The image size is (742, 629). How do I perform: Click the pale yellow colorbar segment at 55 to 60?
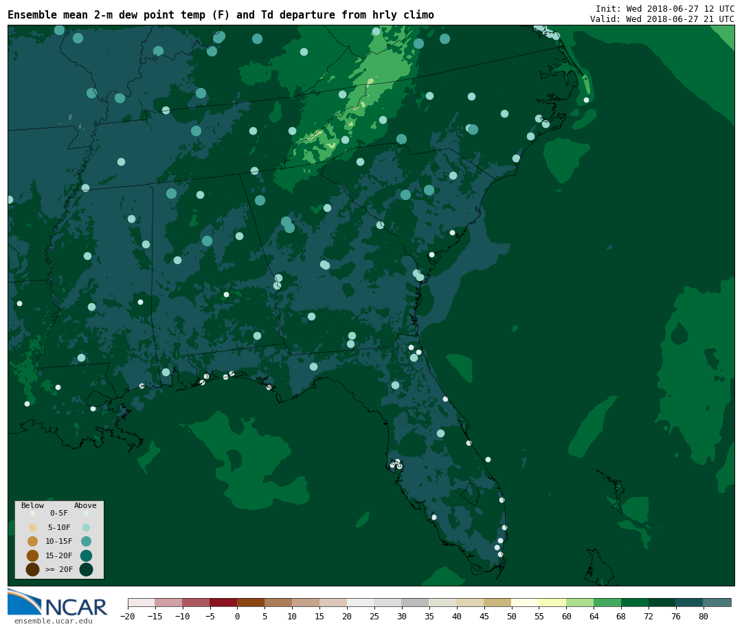click(552, 602)
